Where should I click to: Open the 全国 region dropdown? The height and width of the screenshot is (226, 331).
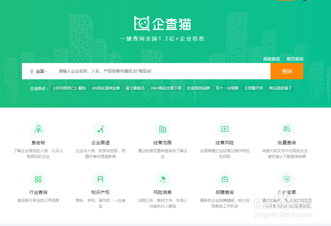[x=41, y=71]
